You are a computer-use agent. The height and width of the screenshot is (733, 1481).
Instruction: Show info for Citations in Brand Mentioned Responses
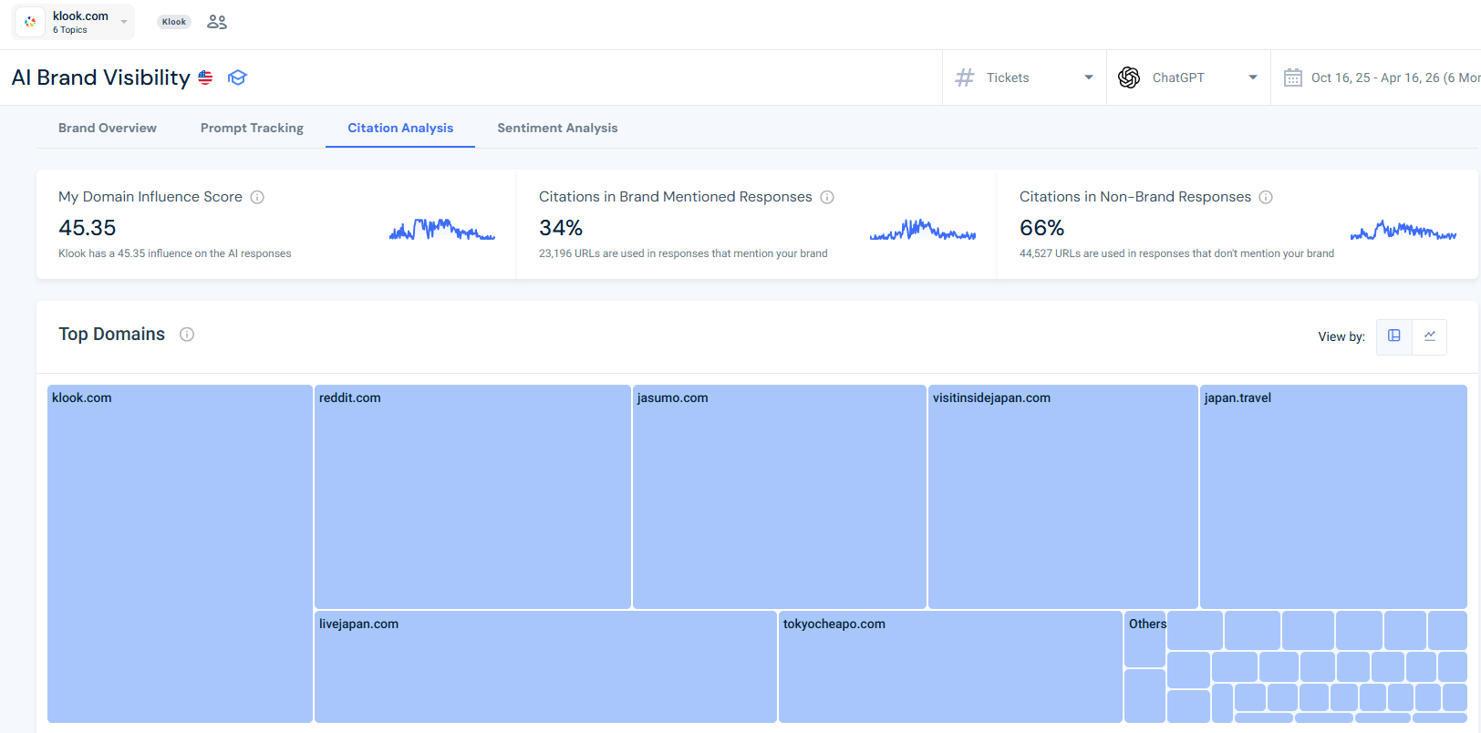[827, 197]
